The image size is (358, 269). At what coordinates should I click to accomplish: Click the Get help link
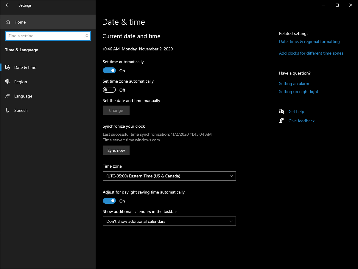(x=296, y=112)
